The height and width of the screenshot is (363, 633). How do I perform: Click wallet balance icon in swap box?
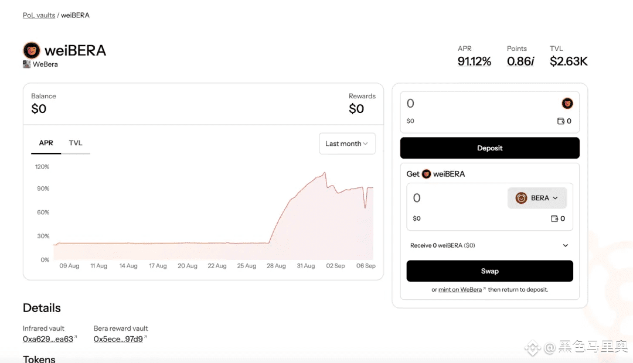click(554, 218)
